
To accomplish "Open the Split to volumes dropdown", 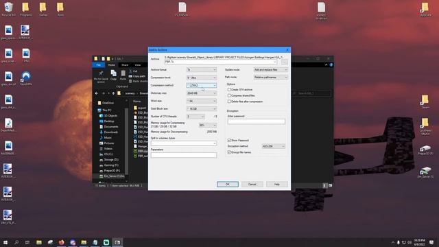I will [184, 143].
